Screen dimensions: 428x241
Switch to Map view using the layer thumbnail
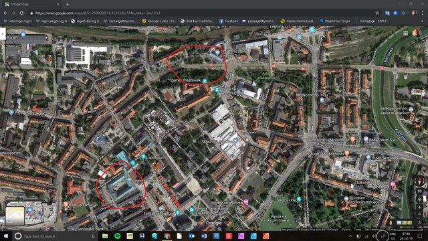click(15, 216)
